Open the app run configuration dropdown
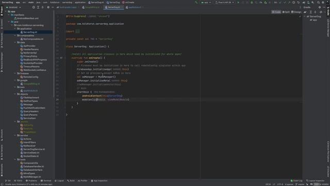 pyautogui.click(x=206, y=3)
